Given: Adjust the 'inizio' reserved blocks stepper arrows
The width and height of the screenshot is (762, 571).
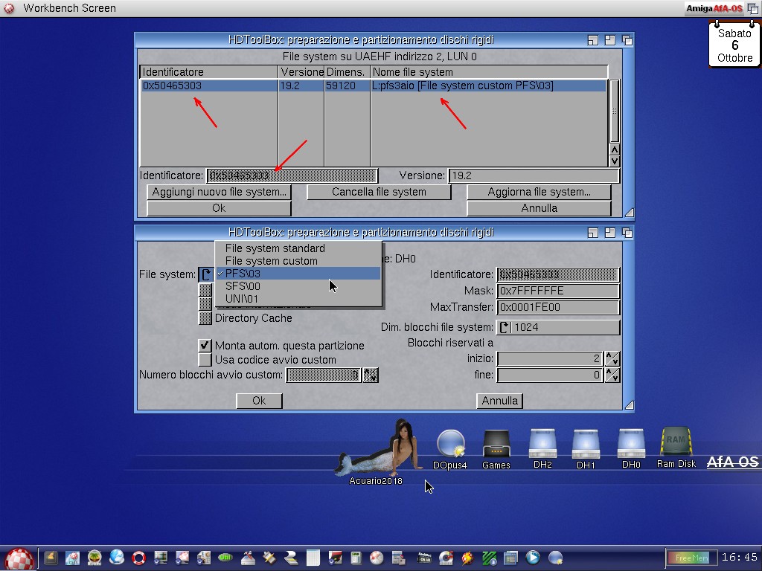Looking at the screenshot, I should pos(612,358).
